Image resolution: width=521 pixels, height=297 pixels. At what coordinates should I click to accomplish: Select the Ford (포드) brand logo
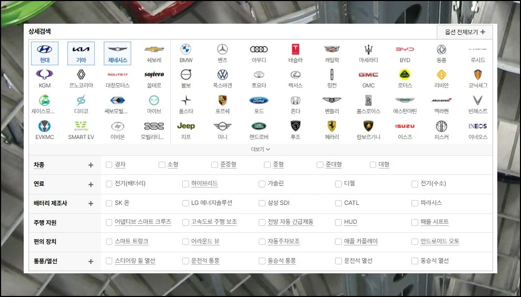[259, 101]
